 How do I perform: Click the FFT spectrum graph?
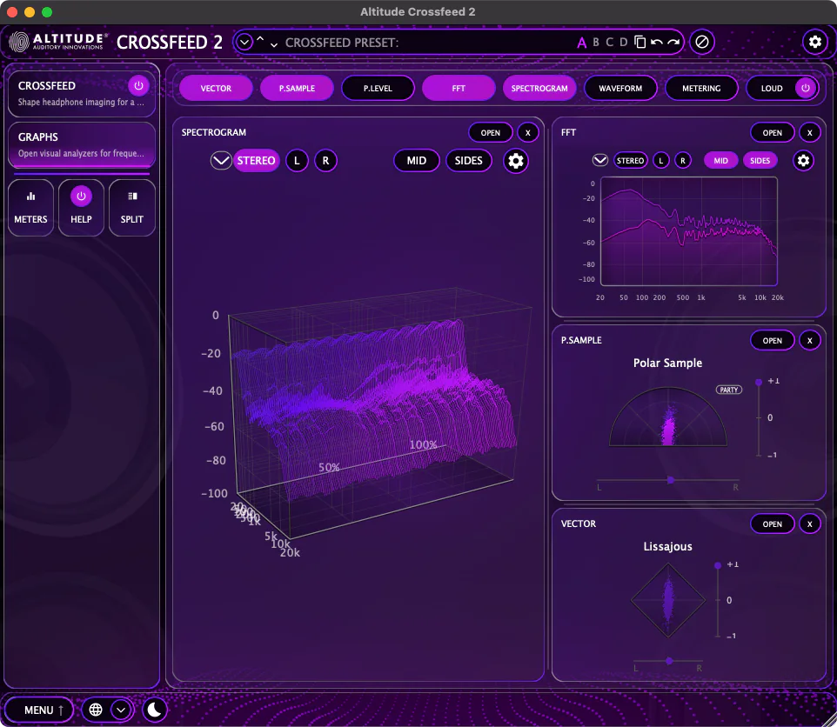tap(688, 231)
